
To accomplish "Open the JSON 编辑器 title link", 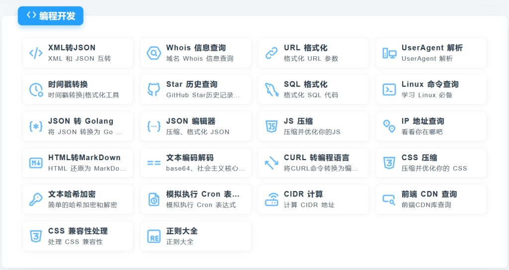I will [190, 121].
